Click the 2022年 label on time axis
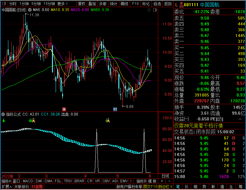This screenshot has width=246, height=190. coord(7,176)
